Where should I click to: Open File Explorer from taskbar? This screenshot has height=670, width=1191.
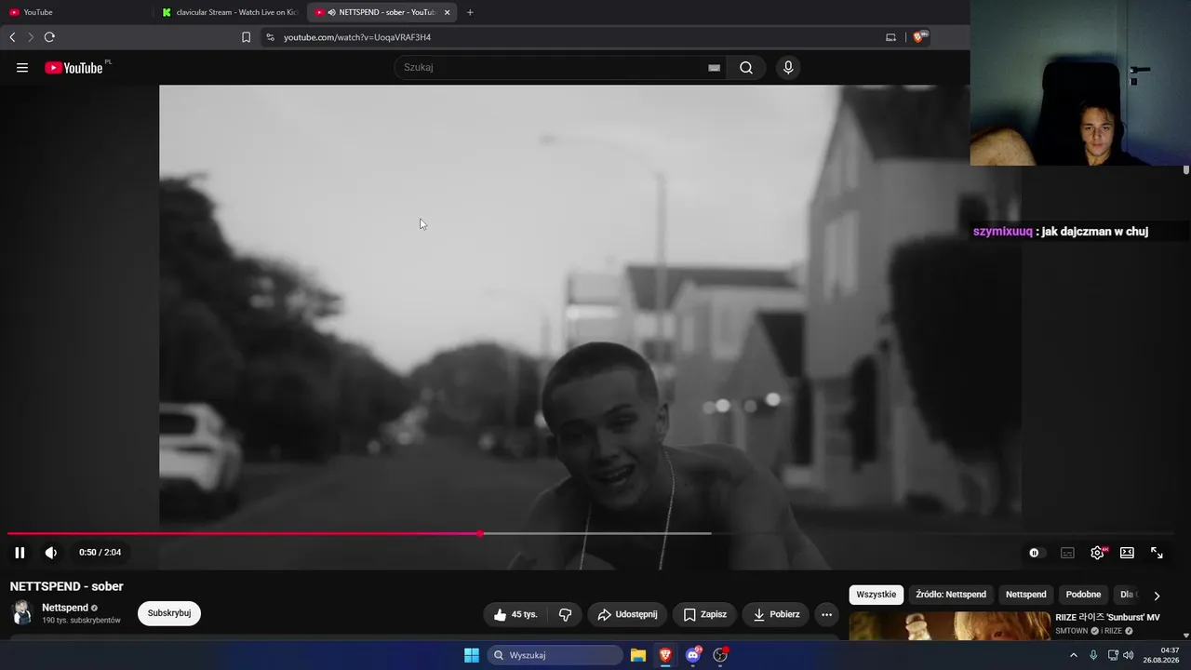pos(638,655)
